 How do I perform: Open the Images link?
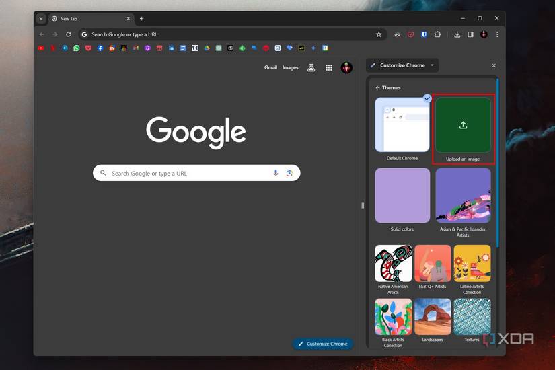[x=290, y=68]
